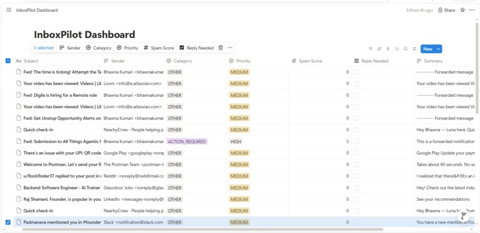The image size is (480, 233).
Task: Expand the New button dropdown arrow
Action: coord(438,49)
